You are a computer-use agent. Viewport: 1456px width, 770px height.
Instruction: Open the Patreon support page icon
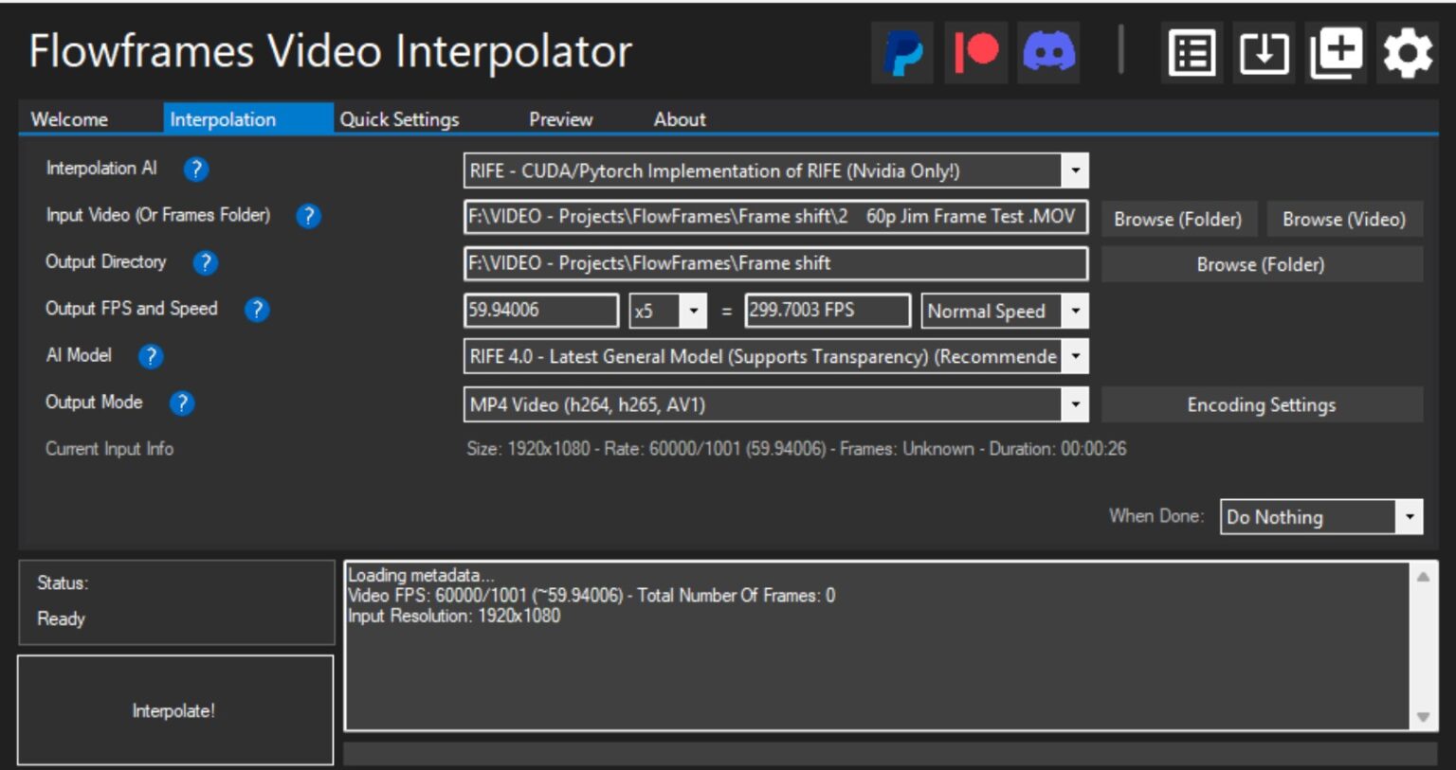[975, 52]
